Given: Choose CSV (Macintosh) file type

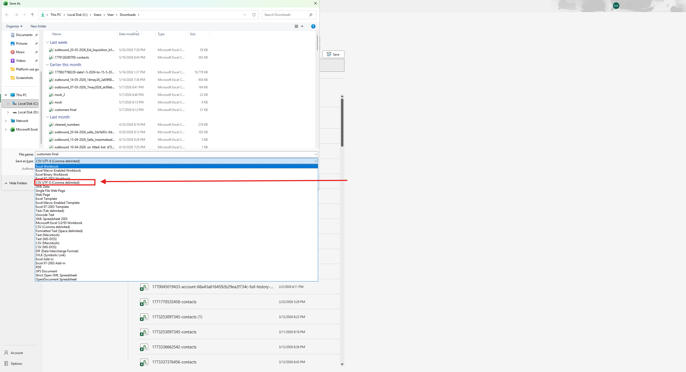Looking at the screenshot, I should click(x=176, y=243).
